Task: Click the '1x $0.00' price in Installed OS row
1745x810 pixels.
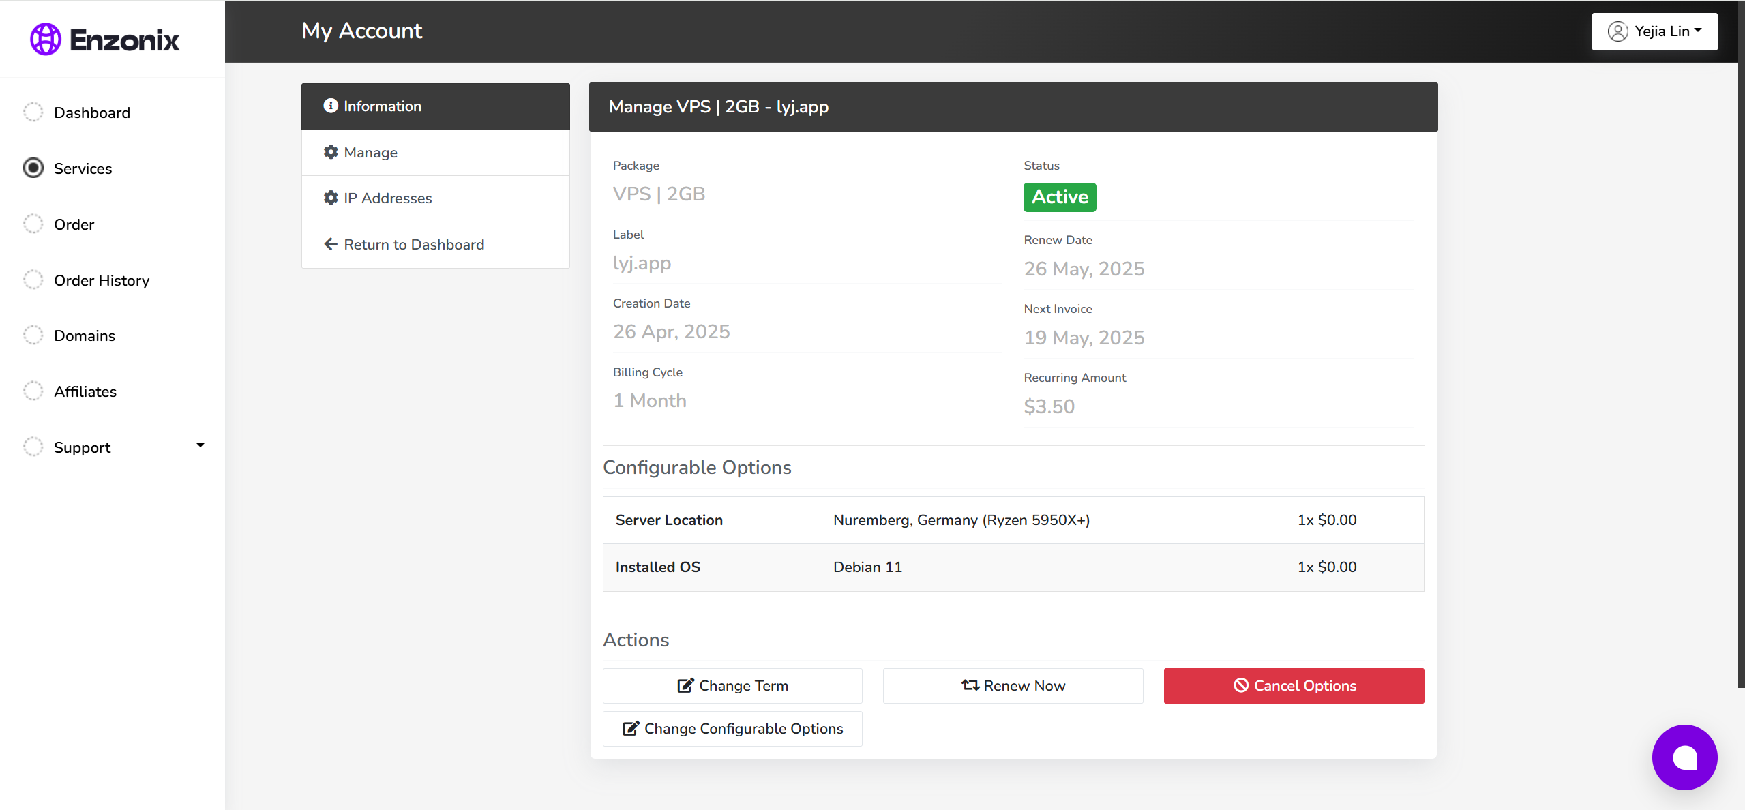Action: point(1327,567)
